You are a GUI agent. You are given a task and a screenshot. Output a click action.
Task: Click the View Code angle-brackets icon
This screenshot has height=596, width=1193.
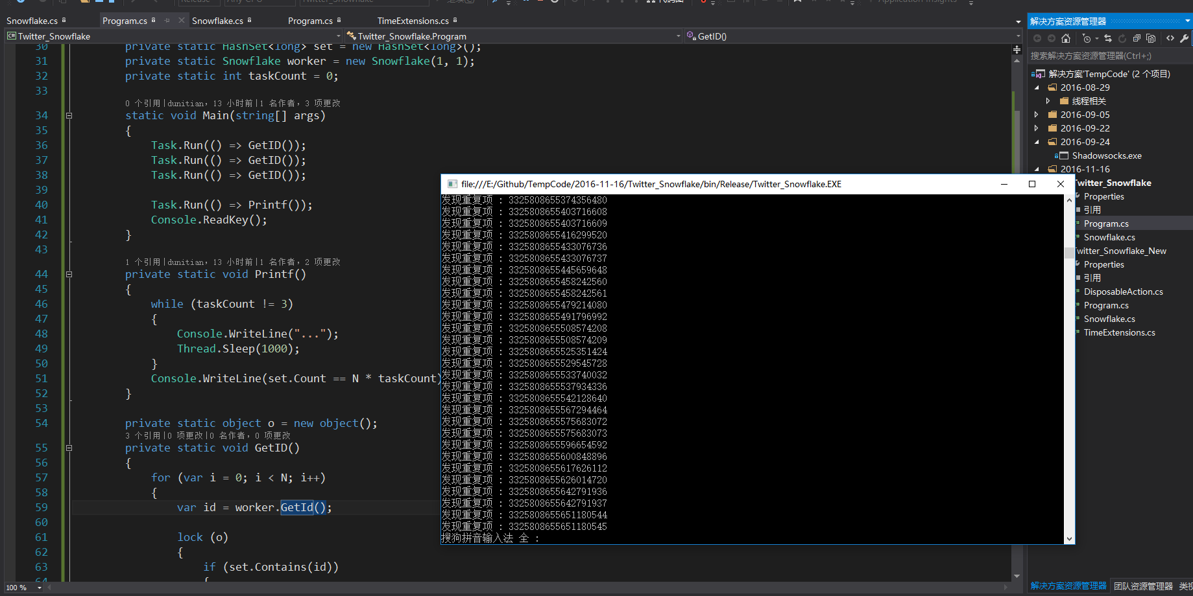point(1170,39)
